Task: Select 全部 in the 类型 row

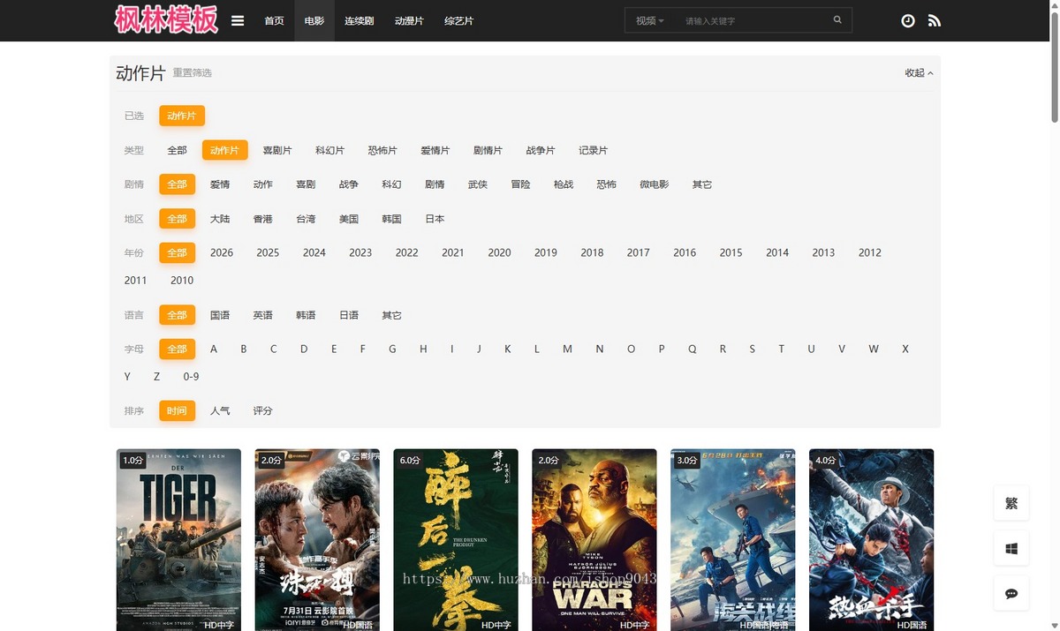Action: tap(177, 150)
